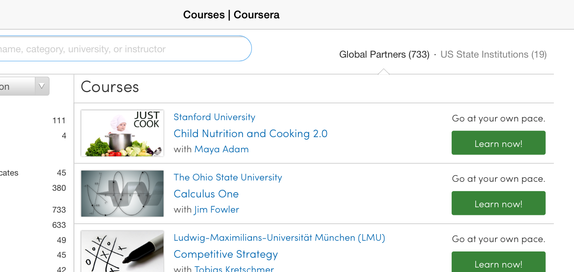Click Learn now for Calculus One

point(499,203)
